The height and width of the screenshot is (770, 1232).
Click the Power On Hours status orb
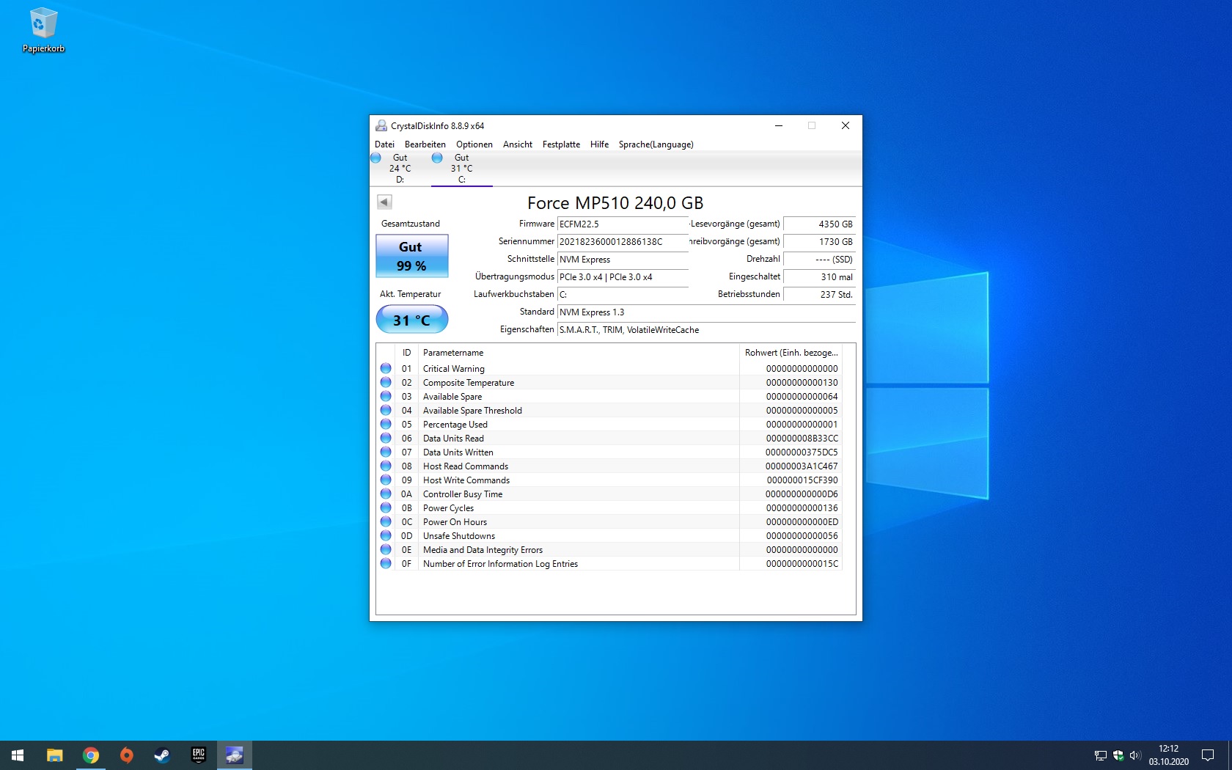pyautogui.click(x=386, y=521)
